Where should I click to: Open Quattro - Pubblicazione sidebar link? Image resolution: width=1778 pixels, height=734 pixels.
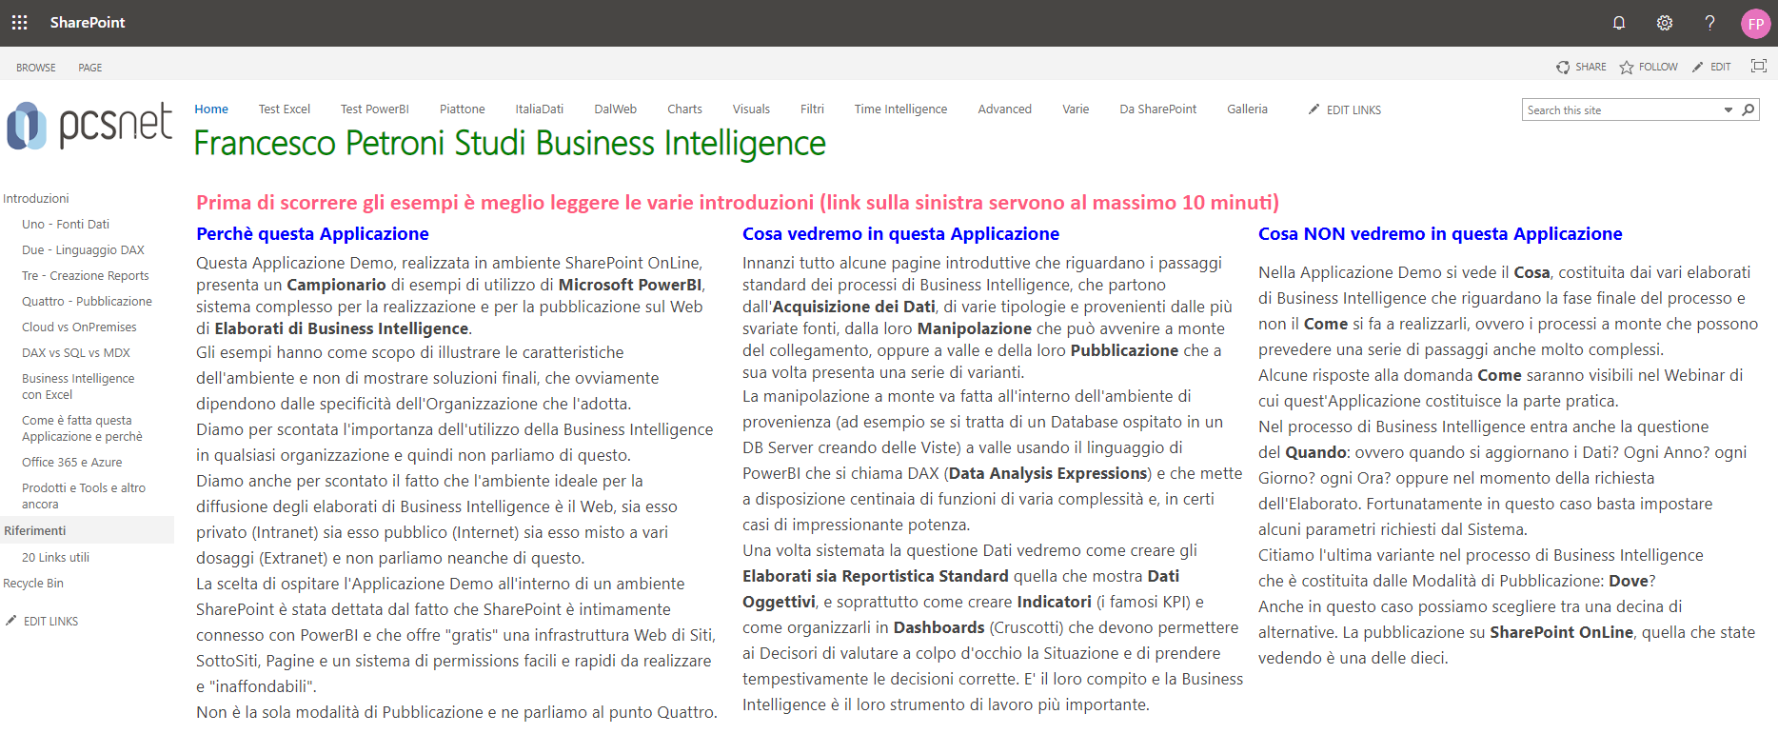(x=87, y=301)
